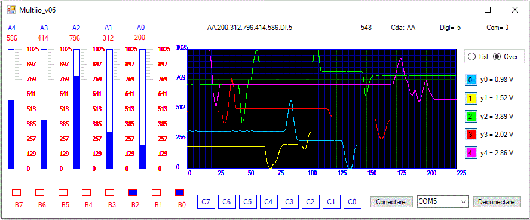Image resolution: width=530 pixels, height=220 pixels.
Task: Click the red channel 3 color swatch
Action: point(470,134)
